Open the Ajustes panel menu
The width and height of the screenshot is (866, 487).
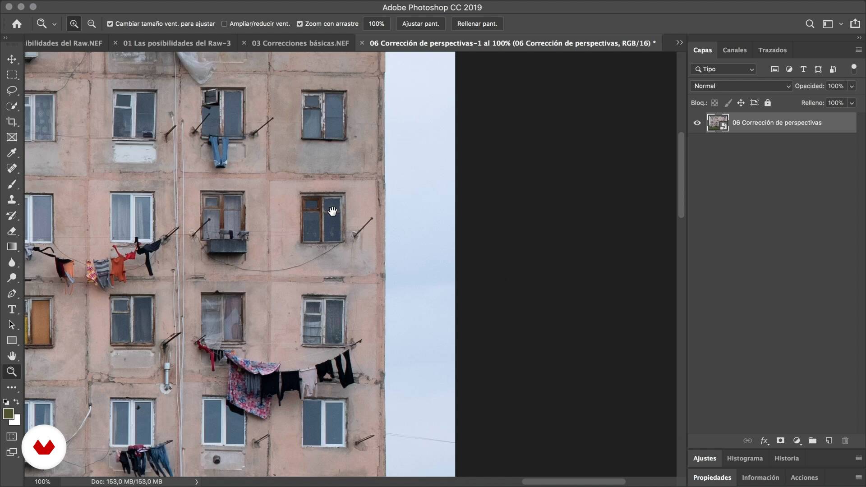point(858,458)
